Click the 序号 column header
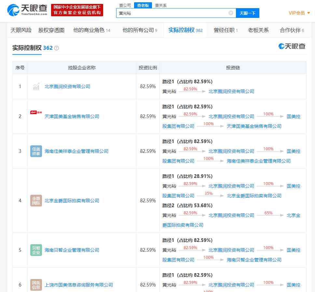 tap(20, 68)
